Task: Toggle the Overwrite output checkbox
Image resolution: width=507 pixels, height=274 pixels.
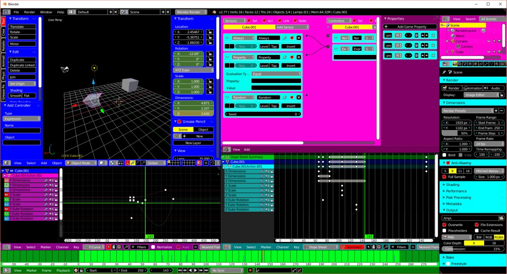Action: coord(444,225)
